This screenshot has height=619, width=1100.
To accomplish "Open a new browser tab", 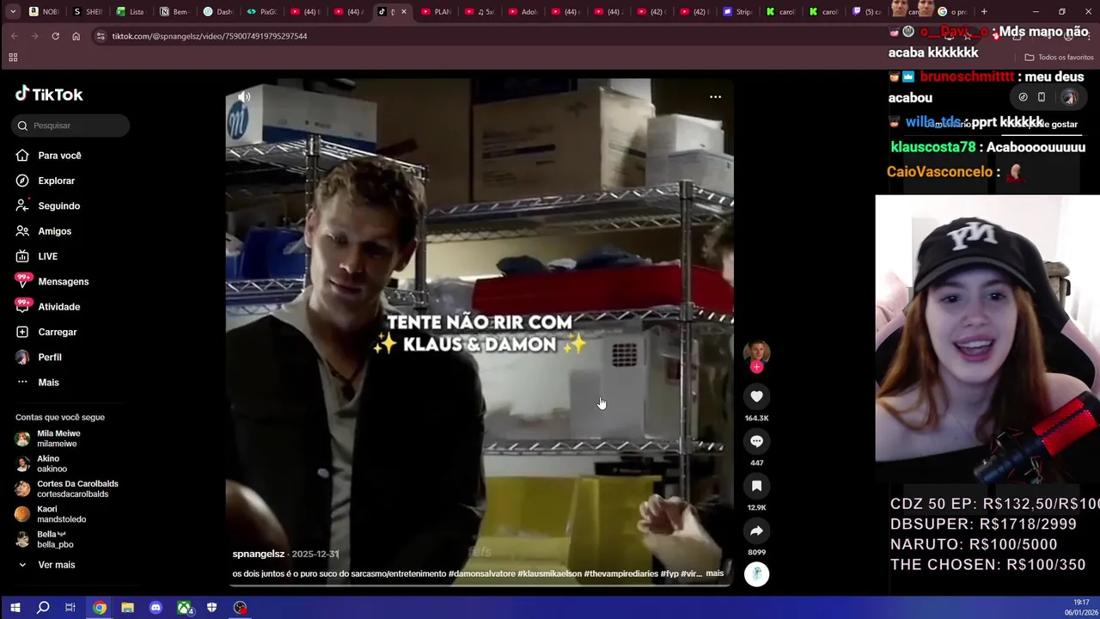I will 984,12.
